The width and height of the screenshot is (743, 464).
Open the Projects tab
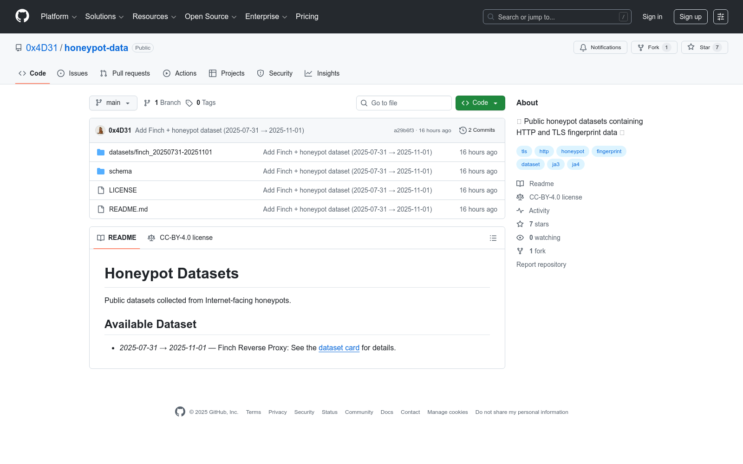pyautogui.click(x=227, y=73)
